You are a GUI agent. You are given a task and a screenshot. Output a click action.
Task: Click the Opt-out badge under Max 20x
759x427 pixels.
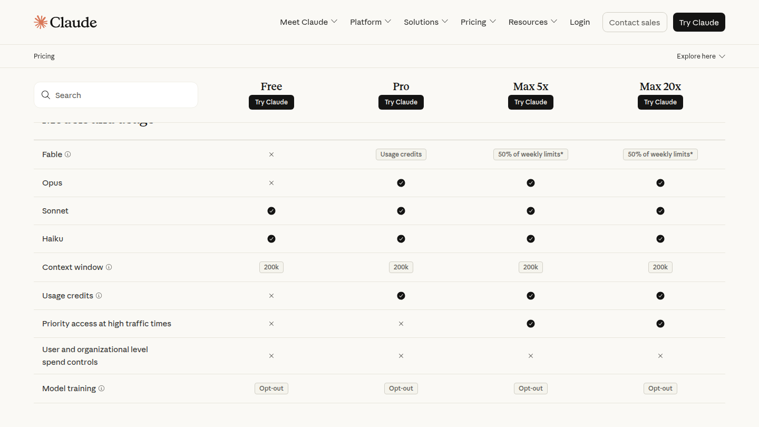pyautogui.click(x=660, y=389)
